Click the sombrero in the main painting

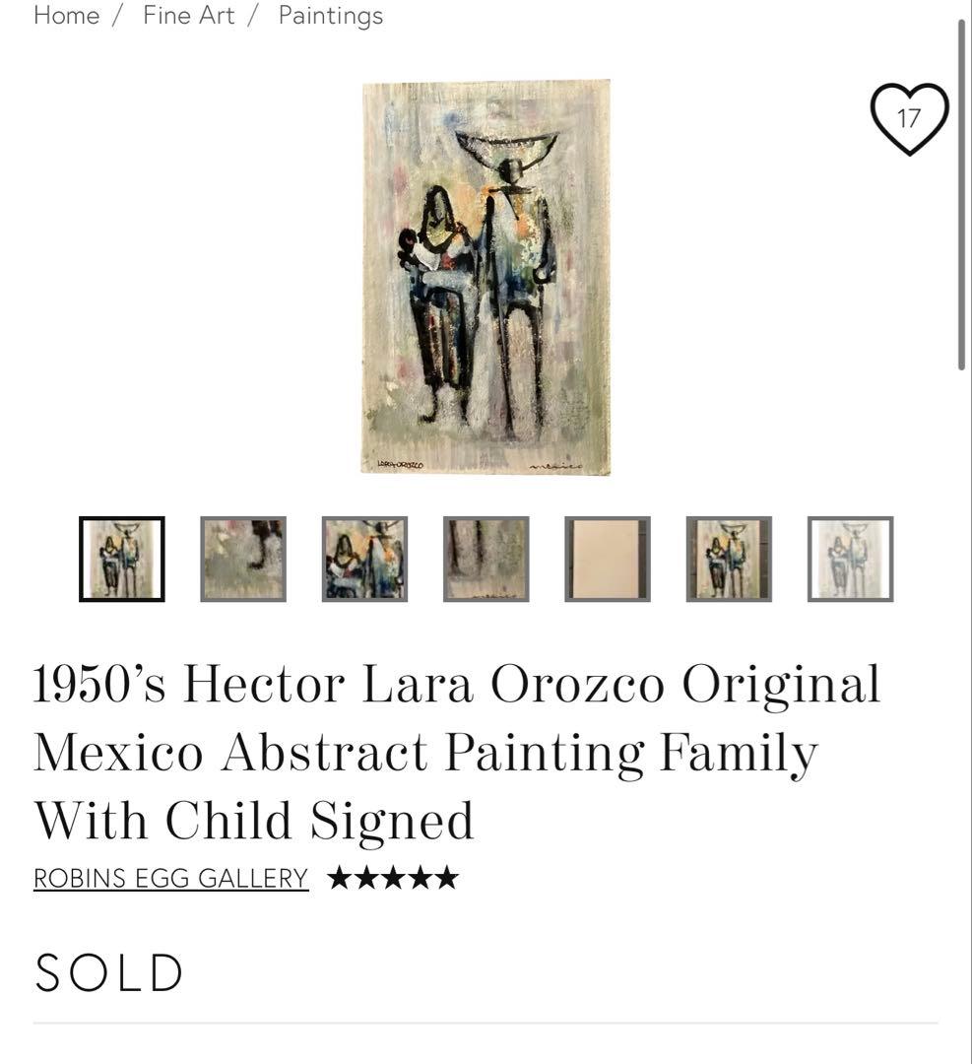pyautogui.click(x=506, y=145)
